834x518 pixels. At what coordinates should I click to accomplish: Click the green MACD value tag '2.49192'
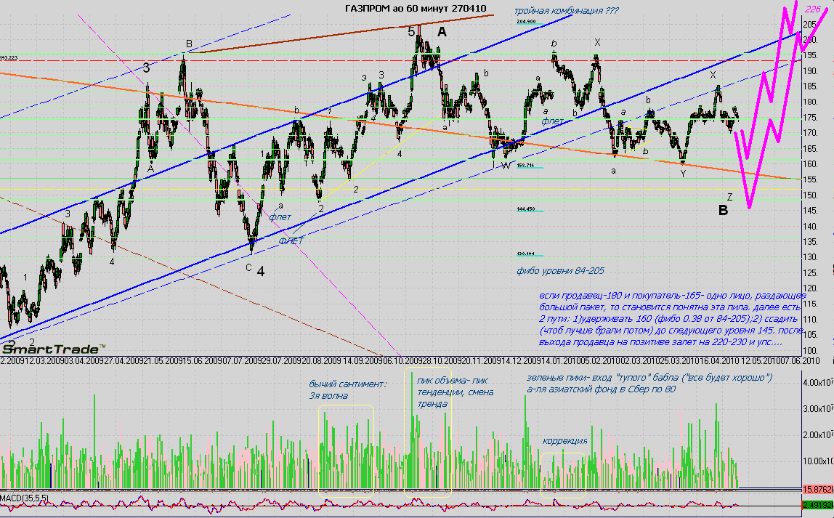click(x=818, y=505)
